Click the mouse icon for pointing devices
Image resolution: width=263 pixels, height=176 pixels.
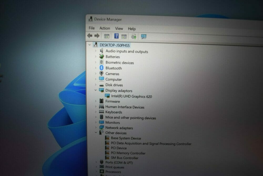coord(102,117)
